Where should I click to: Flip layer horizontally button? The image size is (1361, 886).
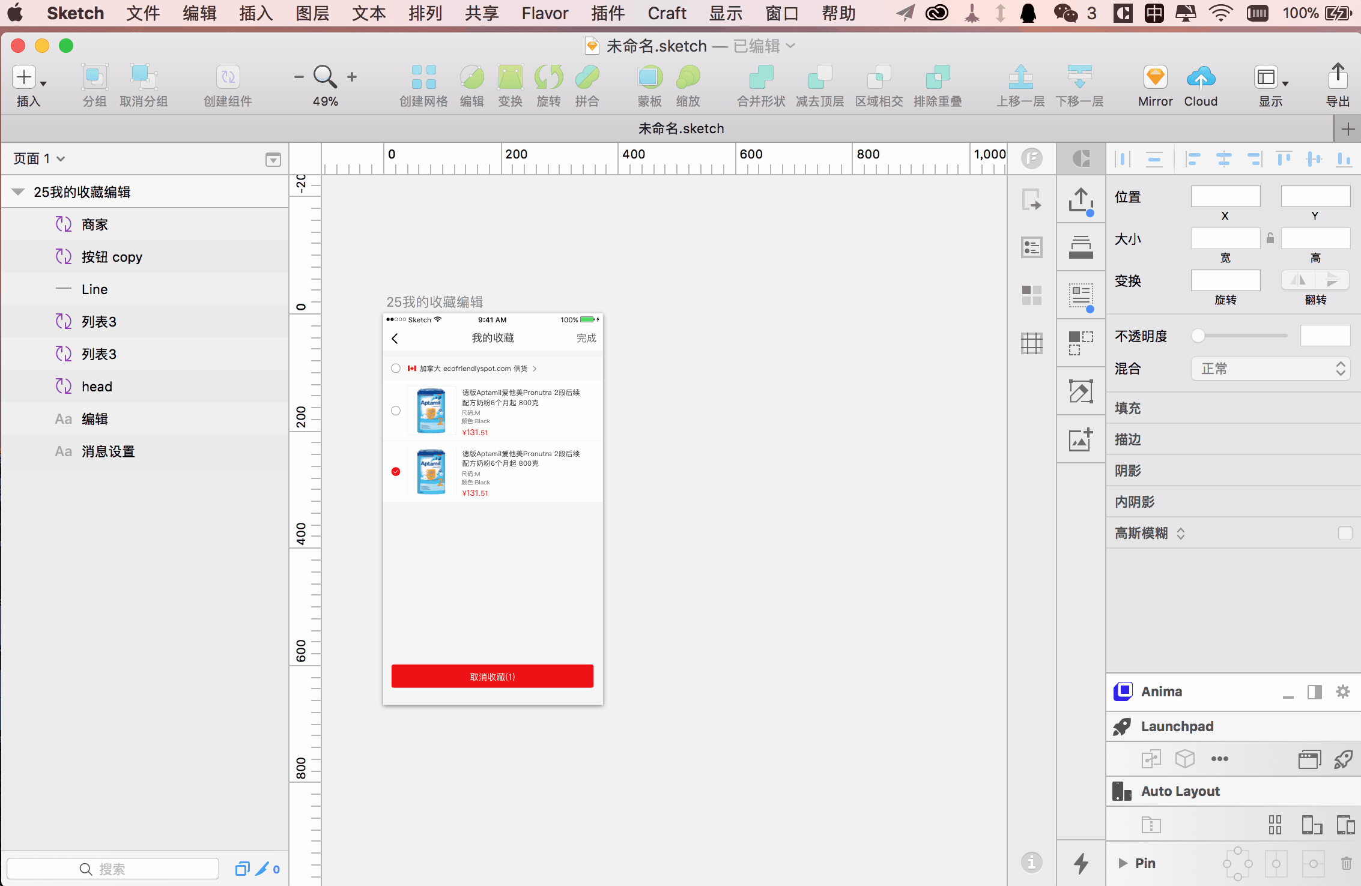point(1298,280)
